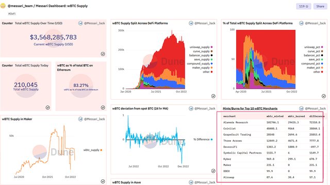Viewport: 330px width, 185px height.
Task: Open query icon on wBTC Supply Split Across DeFi Platforms panel
Action: pos(191,23)
